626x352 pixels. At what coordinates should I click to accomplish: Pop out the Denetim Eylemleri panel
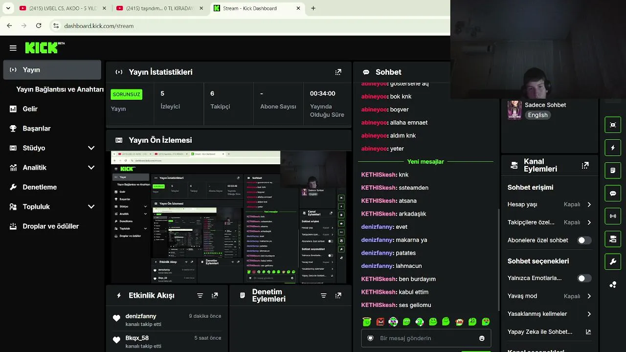[338, 296]
